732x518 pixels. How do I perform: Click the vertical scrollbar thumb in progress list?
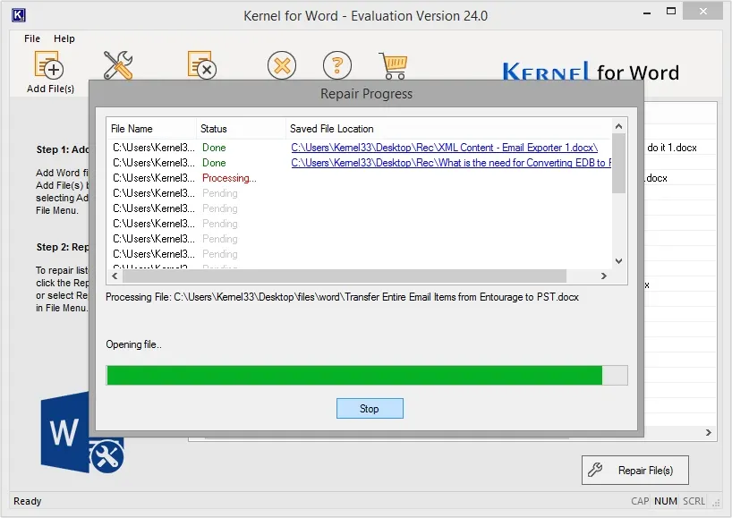(618, 164)
